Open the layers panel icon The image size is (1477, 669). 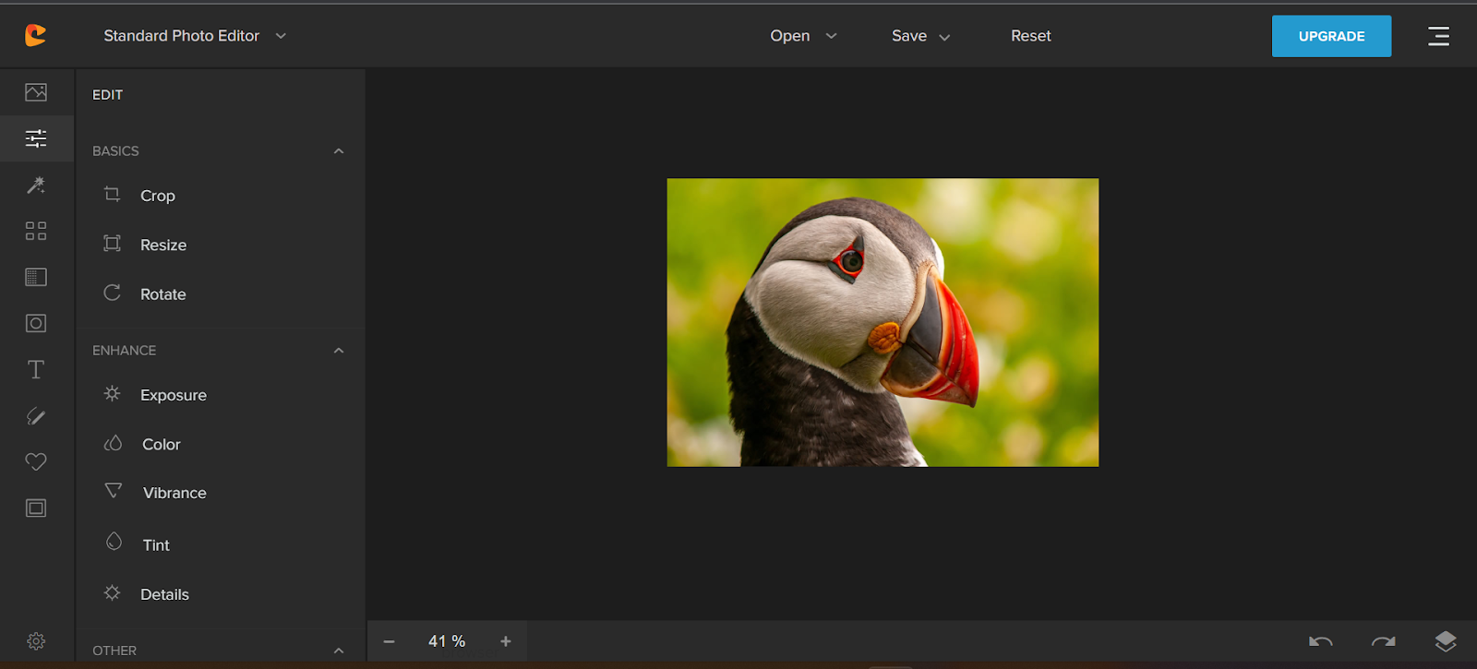(x=1446, y=641)
